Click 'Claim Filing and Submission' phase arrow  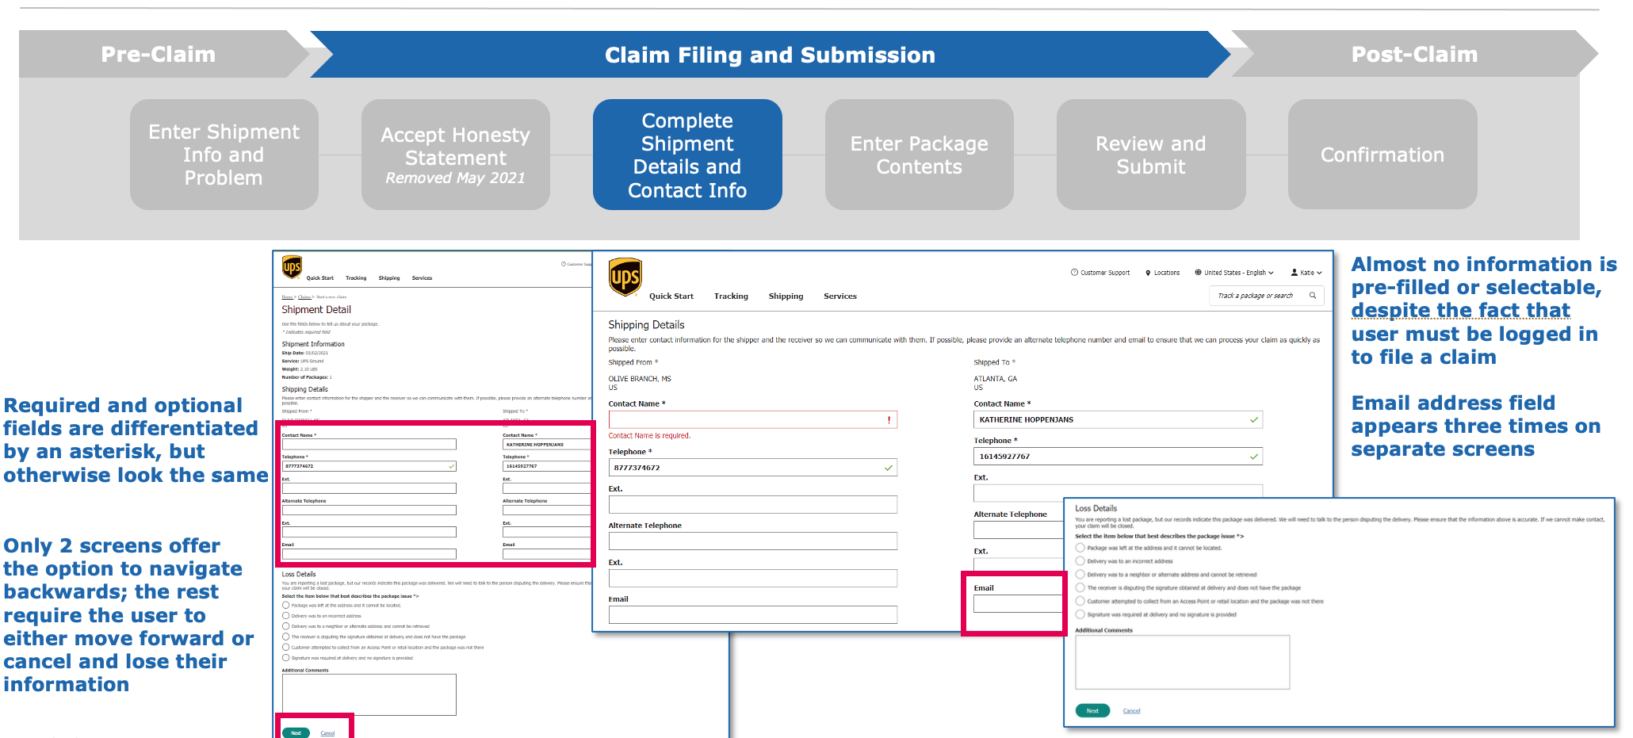(770, 55)
